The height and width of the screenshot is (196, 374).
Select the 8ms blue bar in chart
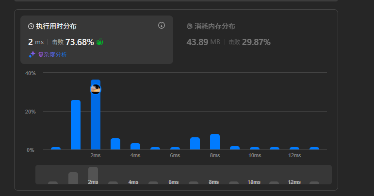click(x=215, y=142)
